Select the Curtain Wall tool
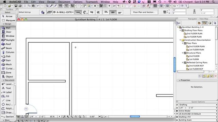Screen dimensions: 218x122 coord(8,68)
